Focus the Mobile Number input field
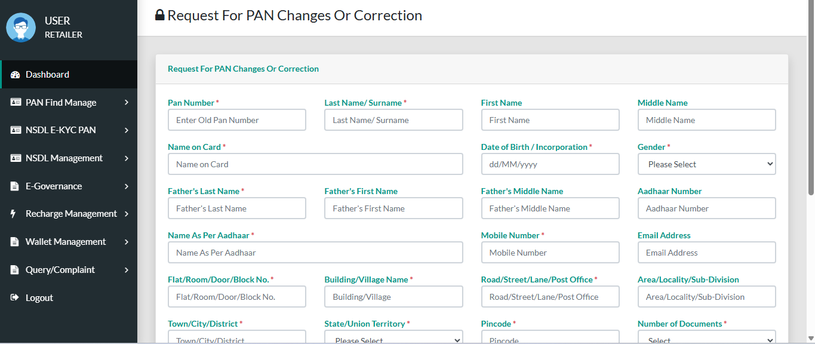 coord(550,253)
